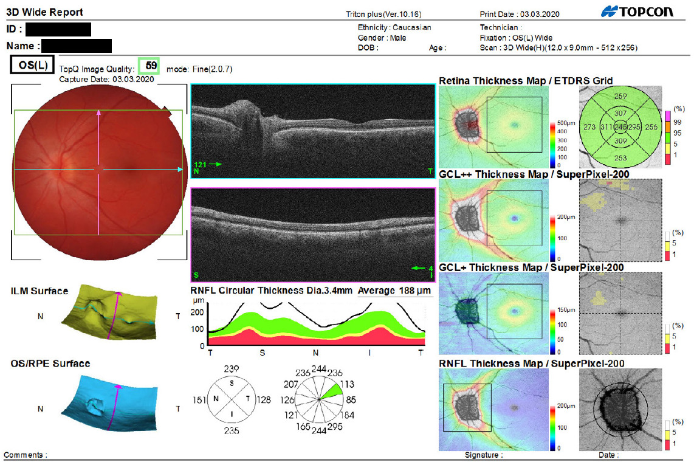
Task: Open the color fundus photograph
Action: [98, 170]
